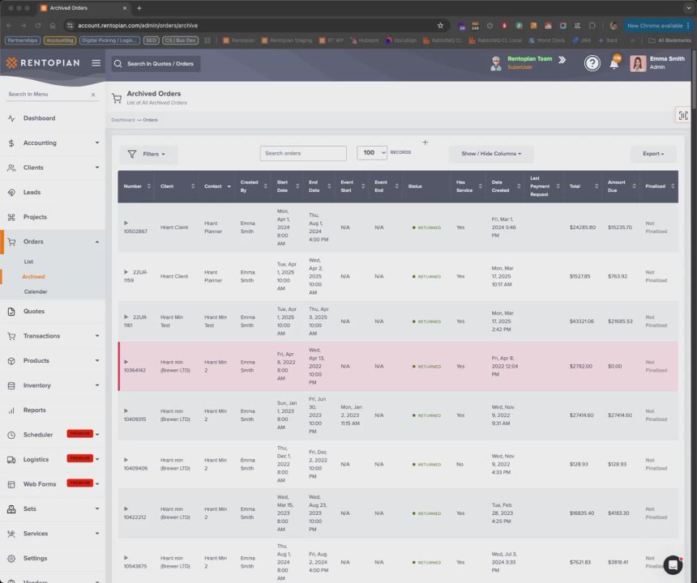Click the Leads sidebar icon

pos(11,192)
